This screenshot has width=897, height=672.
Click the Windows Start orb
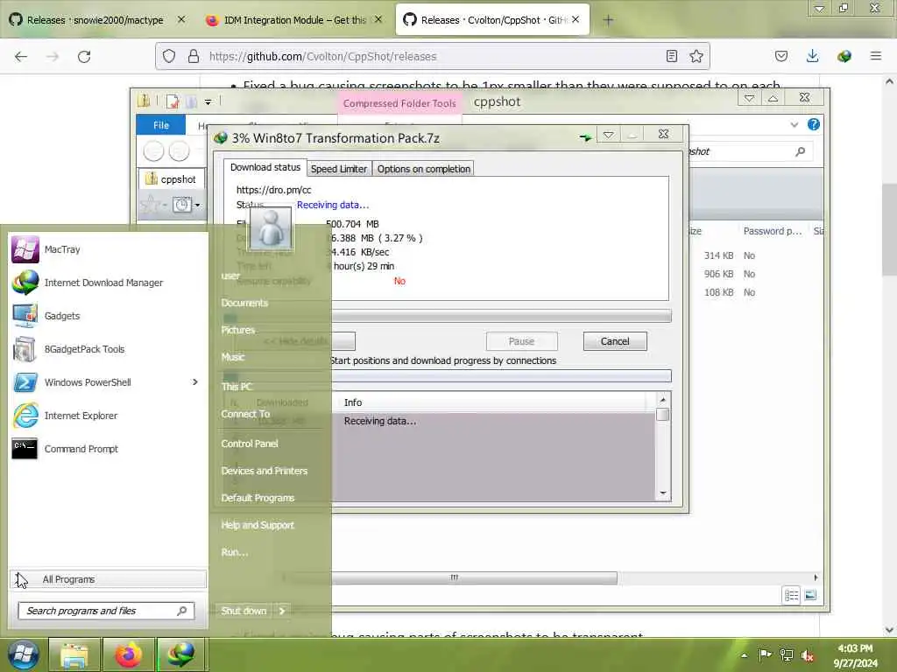[x=23, y=654]
